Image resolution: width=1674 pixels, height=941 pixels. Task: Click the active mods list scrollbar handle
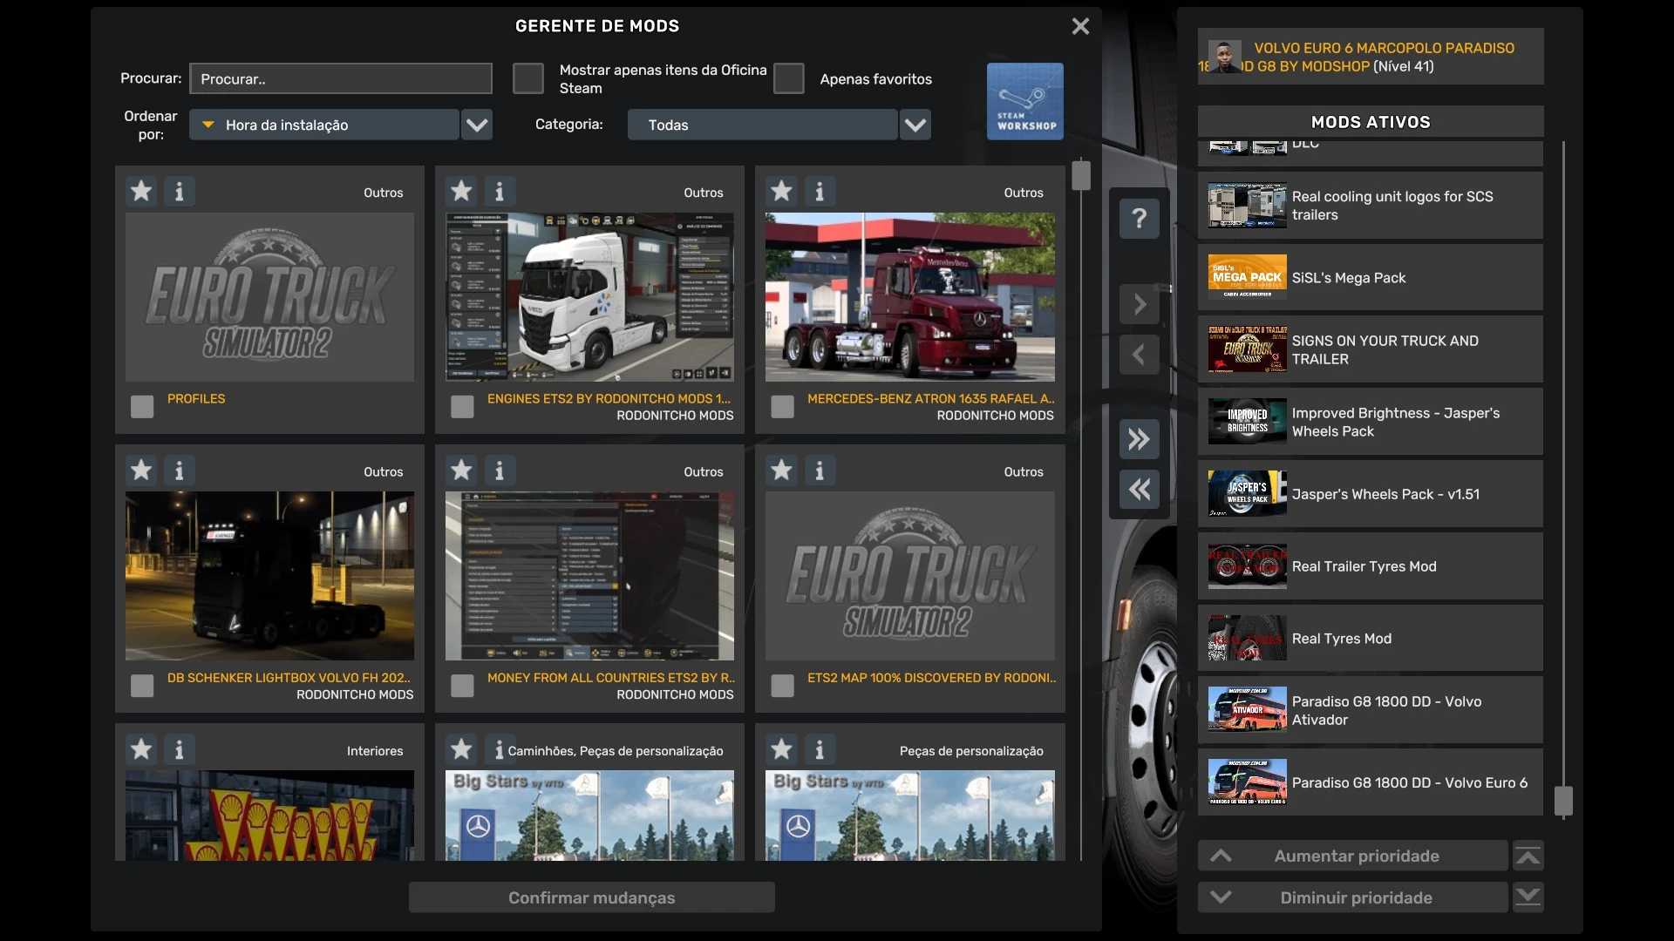1563,801
